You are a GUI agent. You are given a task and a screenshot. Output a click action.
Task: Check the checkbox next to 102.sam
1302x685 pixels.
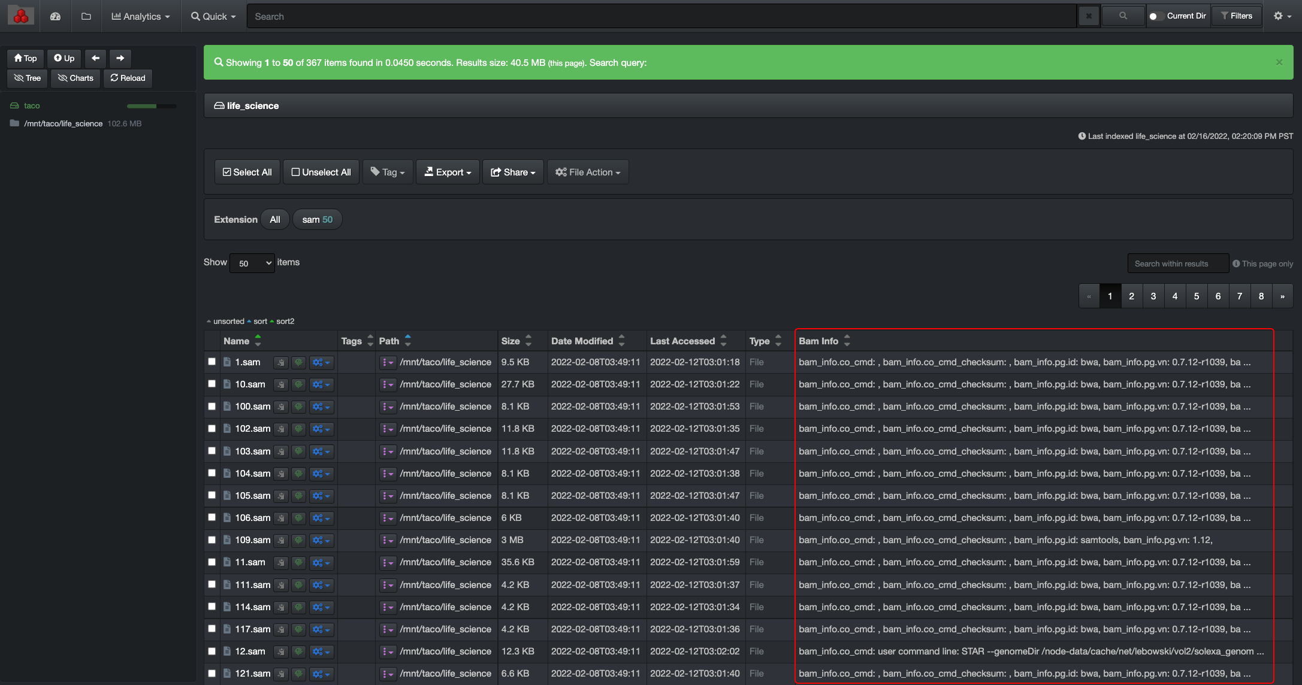[x=212, y=429]
